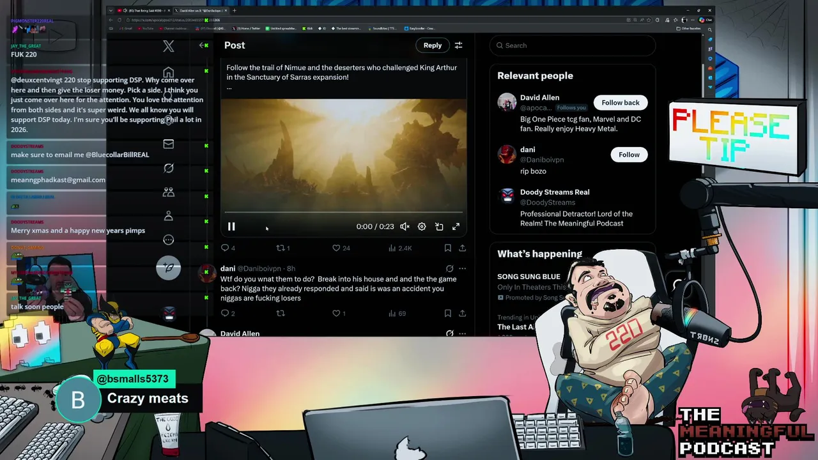Bookmark dani's reply

447,313
